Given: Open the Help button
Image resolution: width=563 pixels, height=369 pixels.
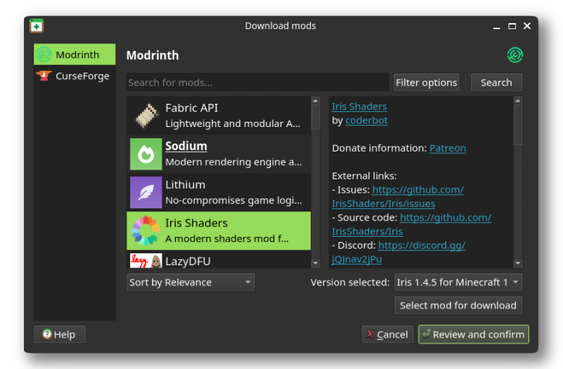Looking at the screenshot, I should [x=60, y=334].
